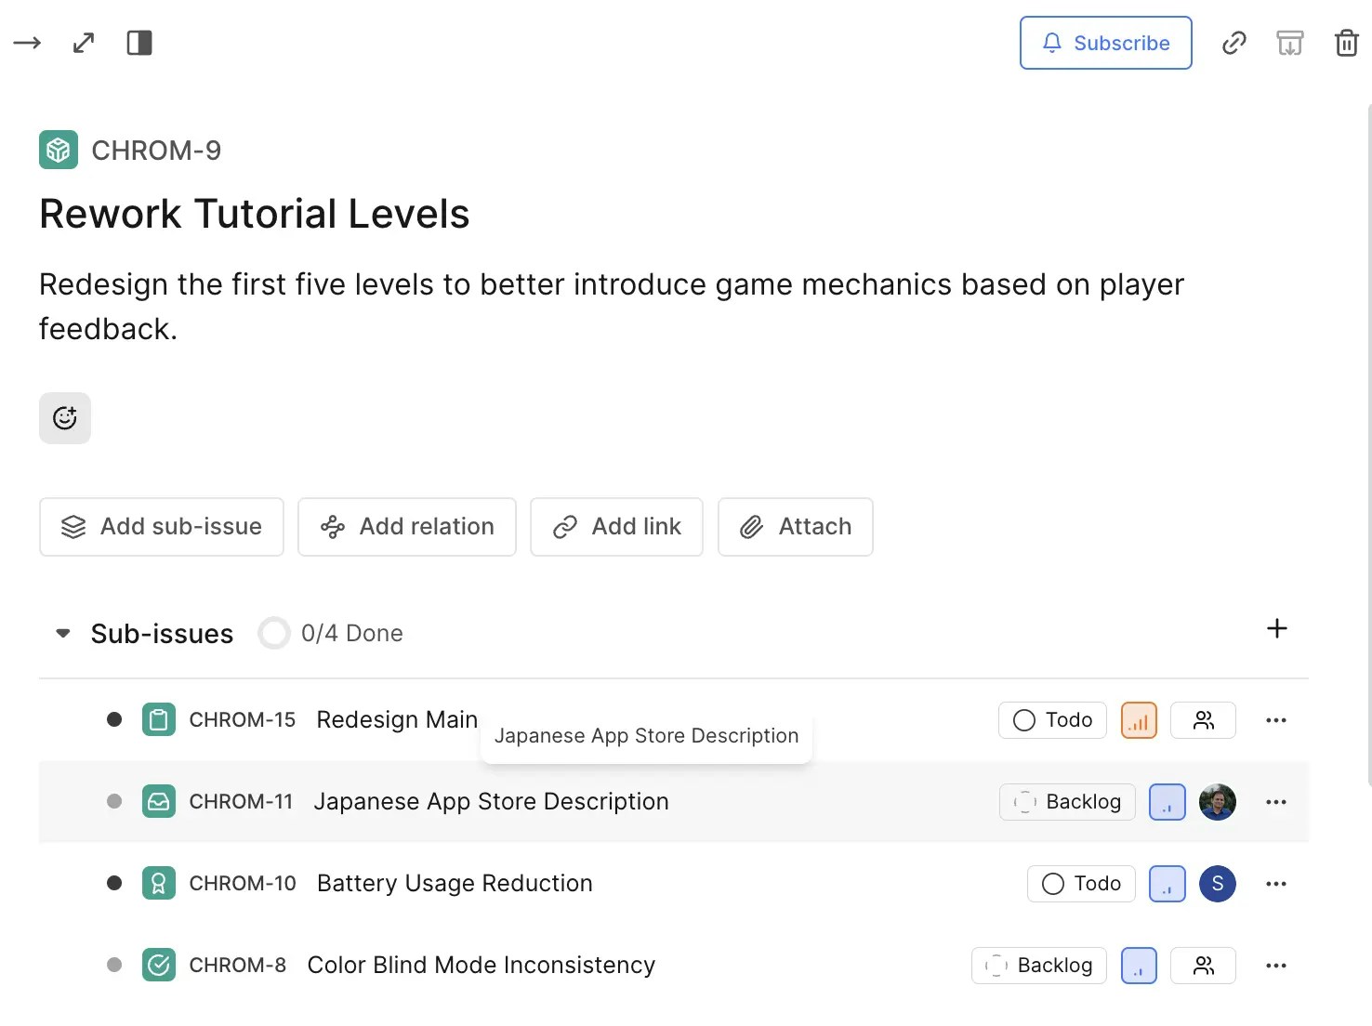Open Battery Usage Reduction sub-issue
1372x1026 pixels.
click(x=455, y=884)
